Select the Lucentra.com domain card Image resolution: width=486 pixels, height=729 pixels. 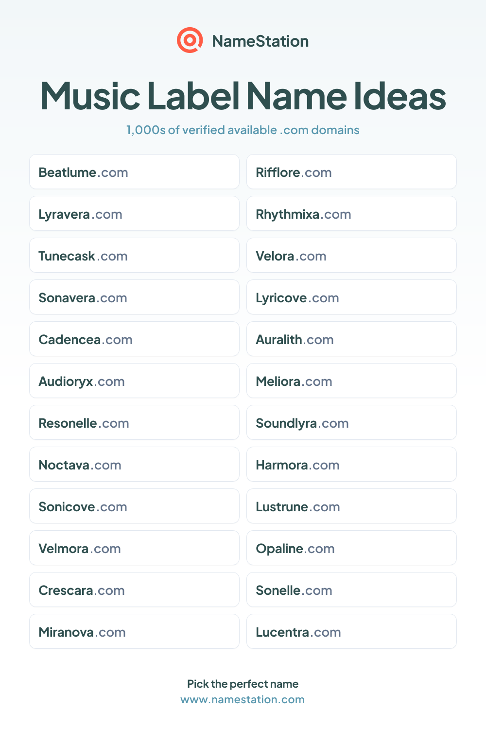351,631
